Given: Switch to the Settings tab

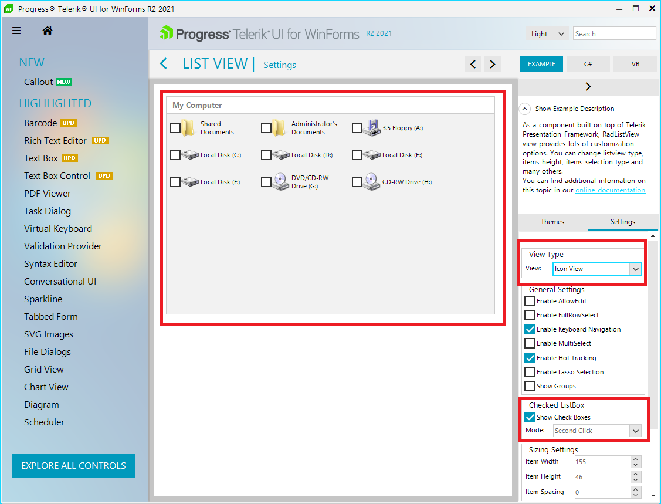Looking at the screenshot, I should point(623,222).
